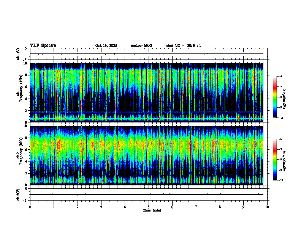
Task: Click the "Time (min)" axis label
Action: pyautogui.click(x=152, y=210)
